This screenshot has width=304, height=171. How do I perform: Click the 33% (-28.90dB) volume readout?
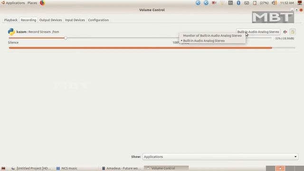click(x=285, y=38)
